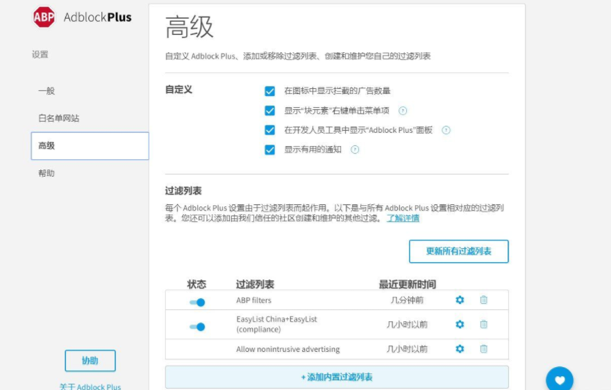Open help tooltip for block element menu option
This screenshot has width=611, height=390.
coord(403,111)
